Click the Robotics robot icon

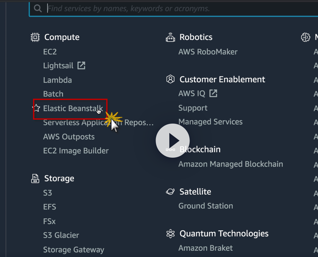[x=170, y=37]
